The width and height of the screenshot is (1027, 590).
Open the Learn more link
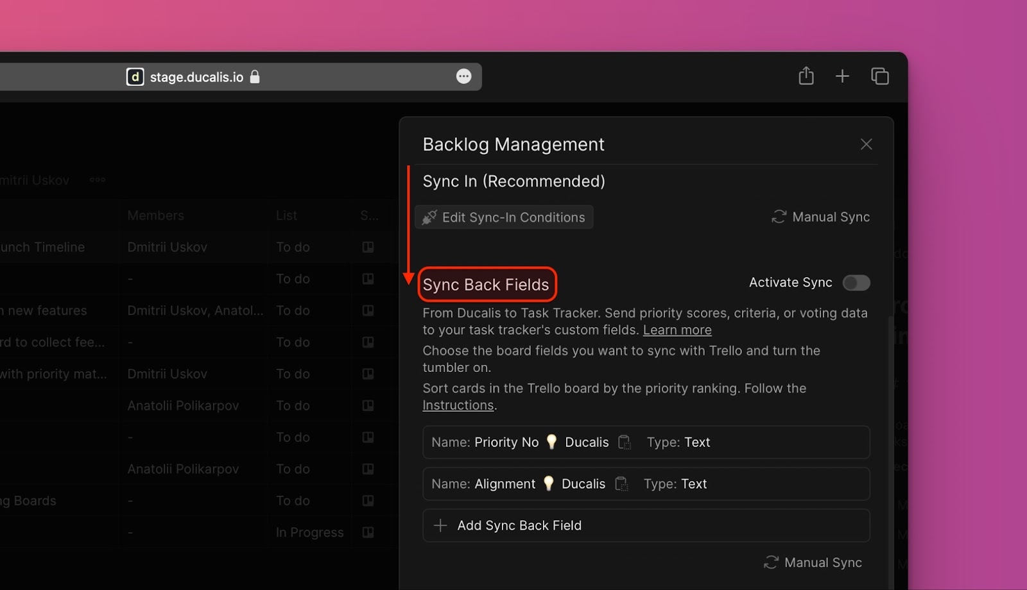[677, 330]
